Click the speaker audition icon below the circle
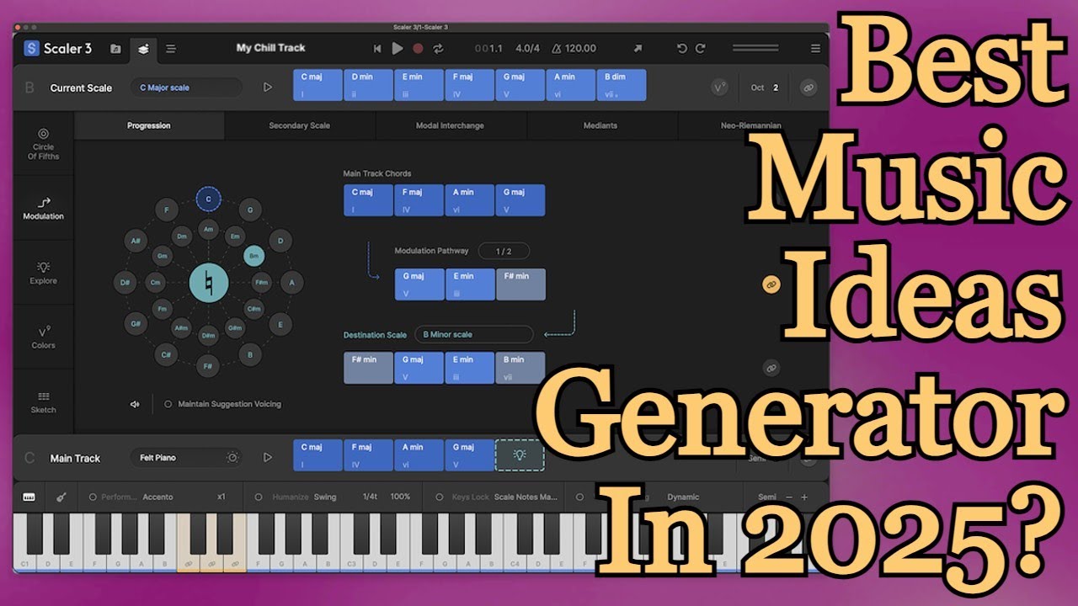Viewport: 1078px width, 606px height. pos(135,404)
